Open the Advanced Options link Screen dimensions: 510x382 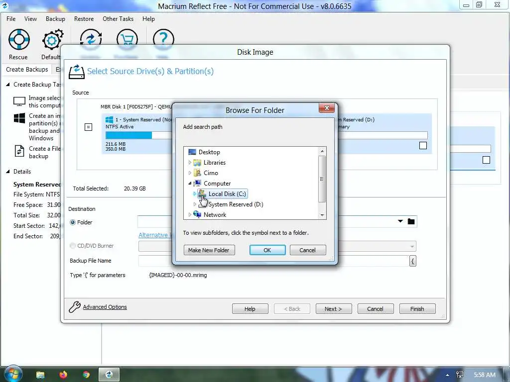105,307
